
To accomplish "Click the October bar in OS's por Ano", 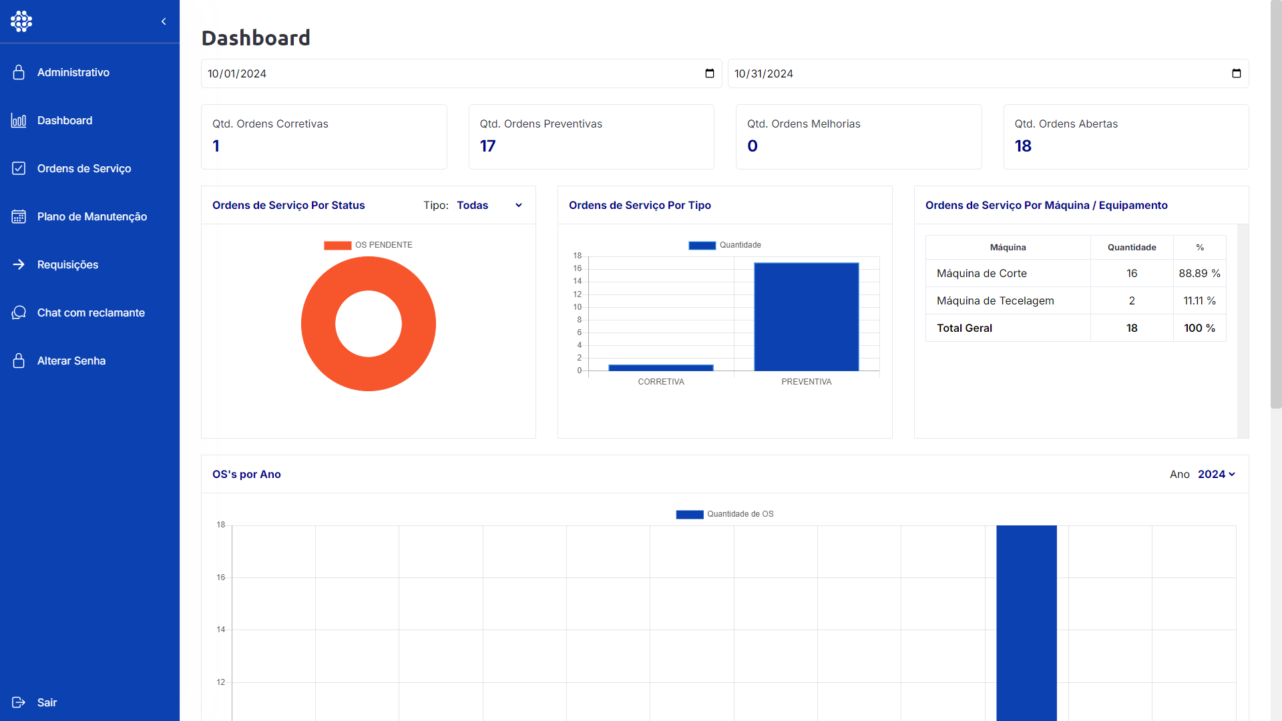I will point(1026,623).
